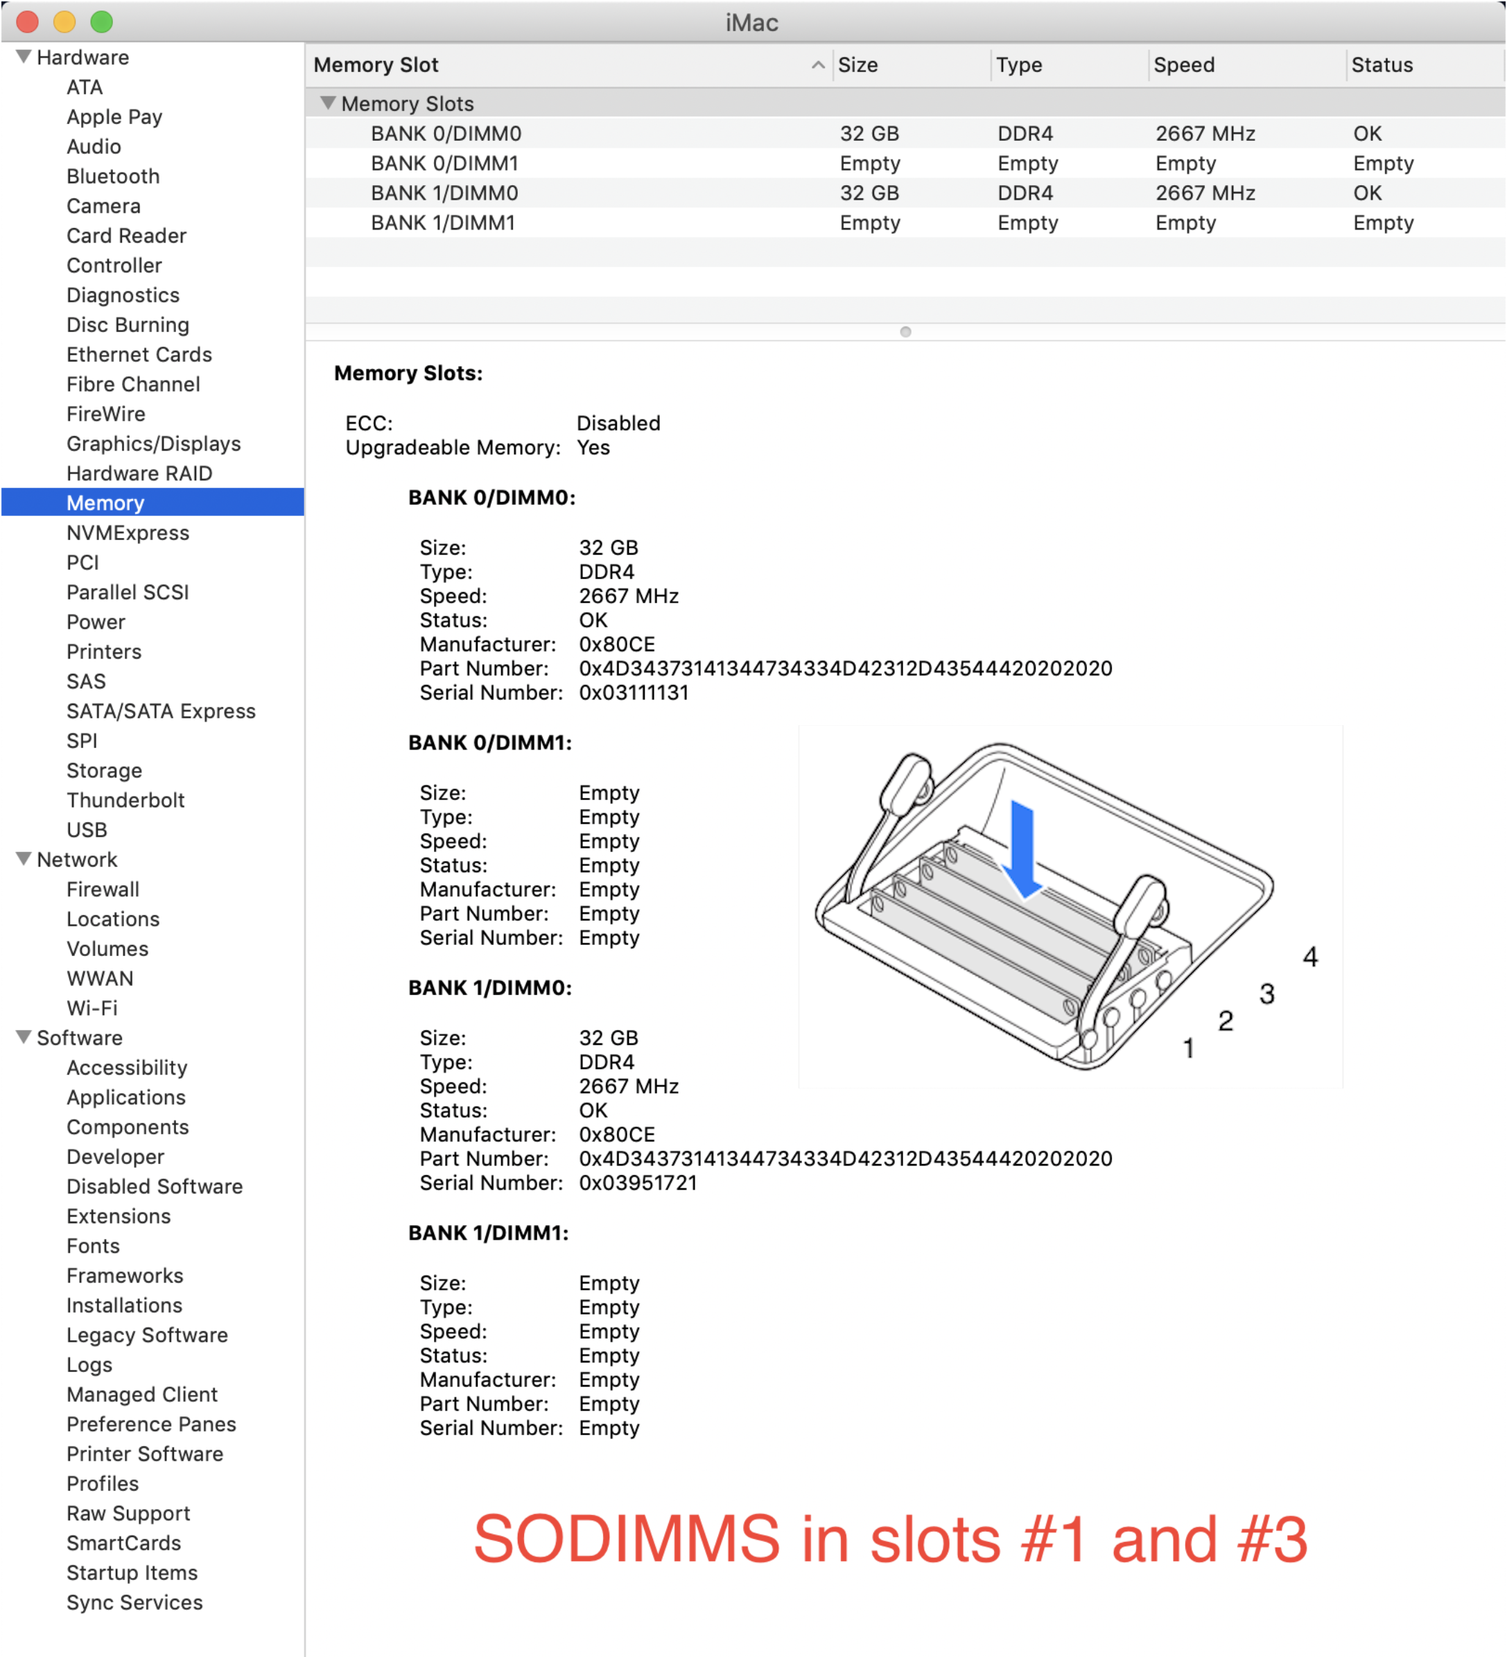The width and height of the screenshot is (1507, 1657).
Task: Select the BANK 1/DIMM0 row
Action: pos(905,192)
